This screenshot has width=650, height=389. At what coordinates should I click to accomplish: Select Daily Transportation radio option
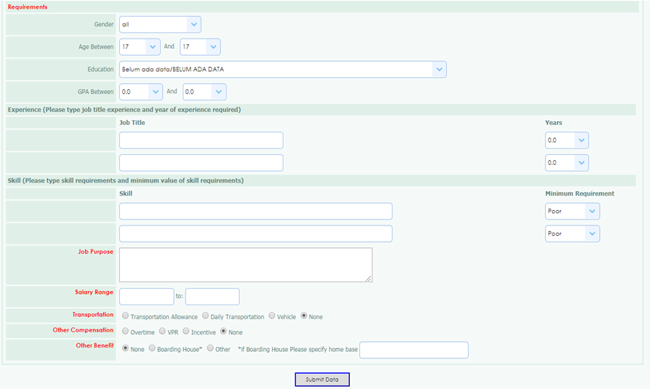206,316
